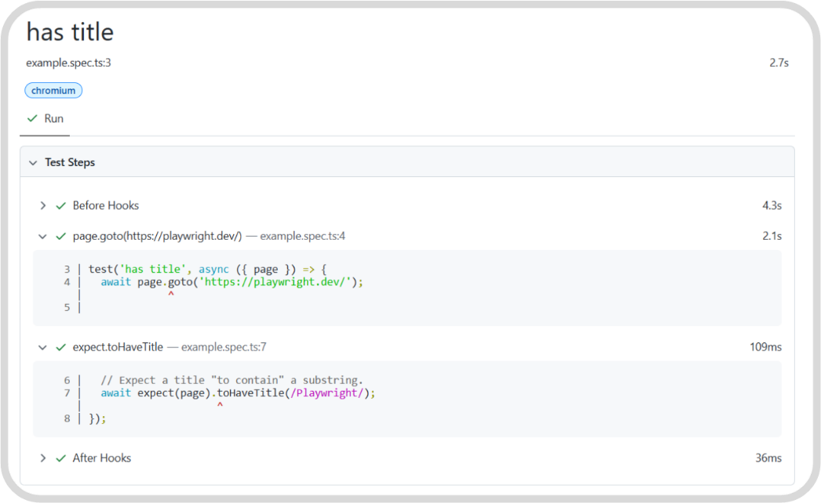Image resolution: width=821 pixels, height=503 pixels.
Task: Expand the Before Hooks step
Action: [43, 205]
